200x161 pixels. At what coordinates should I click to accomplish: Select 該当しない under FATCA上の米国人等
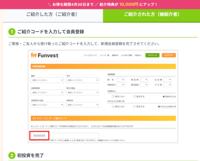tap(113, 107)
